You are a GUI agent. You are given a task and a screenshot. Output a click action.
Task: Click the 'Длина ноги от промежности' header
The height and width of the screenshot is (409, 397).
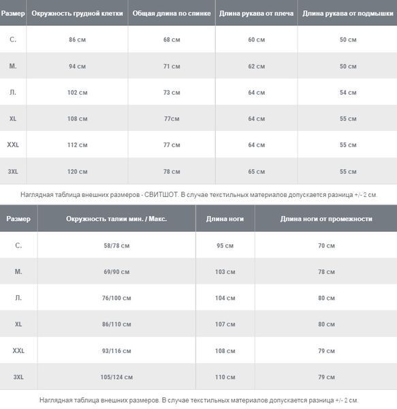pos(326,219)
